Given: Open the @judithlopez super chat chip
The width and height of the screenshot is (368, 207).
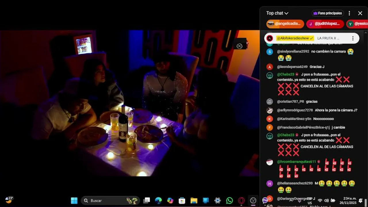Looking at the screenshot, I should (325, 24).
